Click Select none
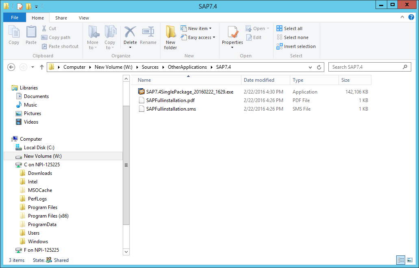Image resolution: width=419 pixels, height=268 pixels. pos(293,37)
